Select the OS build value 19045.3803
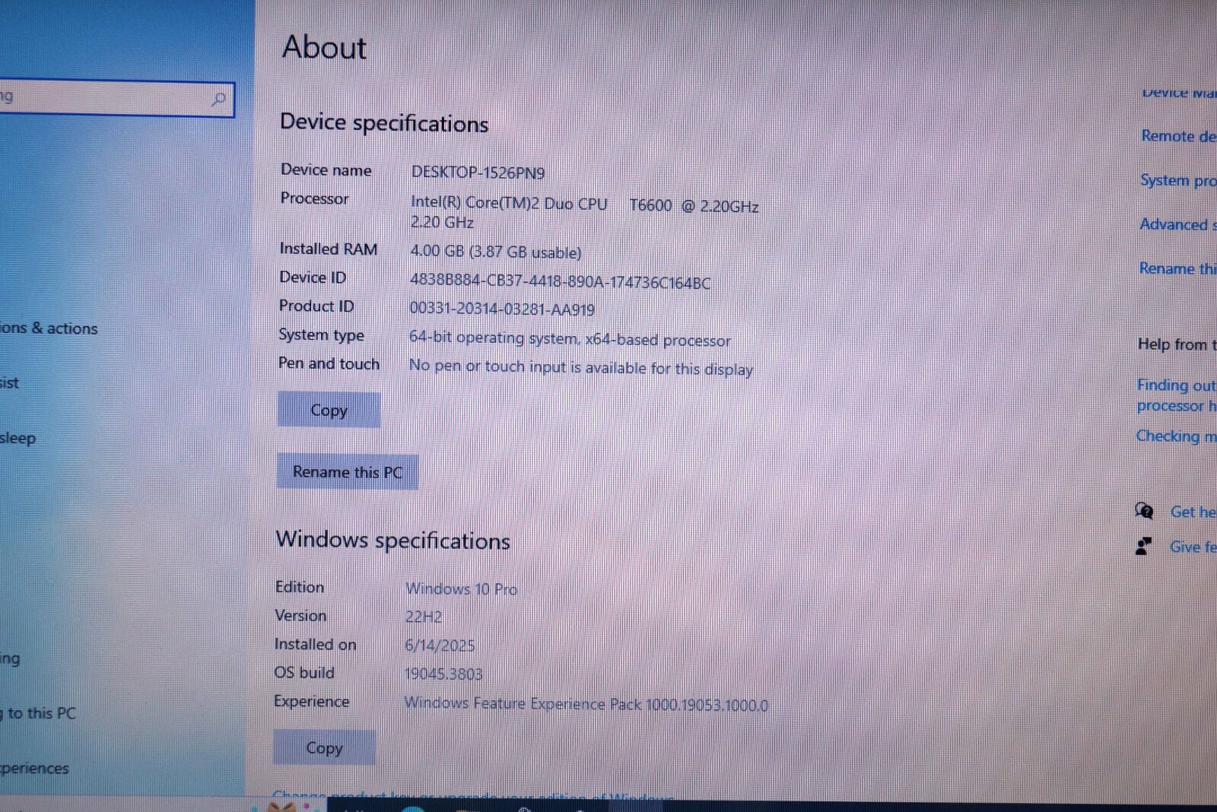The image size is (1217, 812). tap(443, 674)
